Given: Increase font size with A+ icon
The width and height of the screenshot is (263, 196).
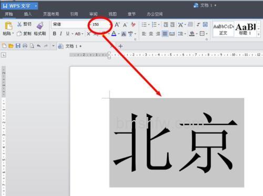Looking at the screenshot, I should [117, 25].
